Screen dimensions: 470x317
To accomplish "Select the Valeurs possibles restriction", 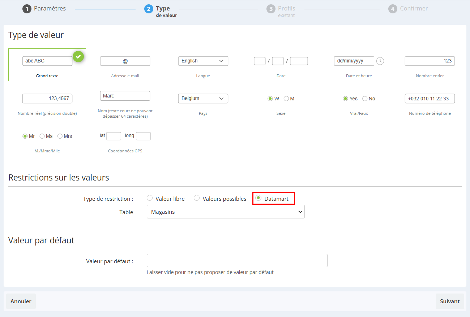I will (197, 198).
